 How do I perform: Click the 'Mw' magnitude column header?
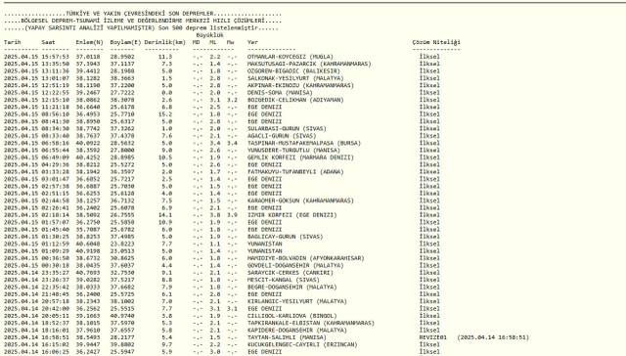231,42
